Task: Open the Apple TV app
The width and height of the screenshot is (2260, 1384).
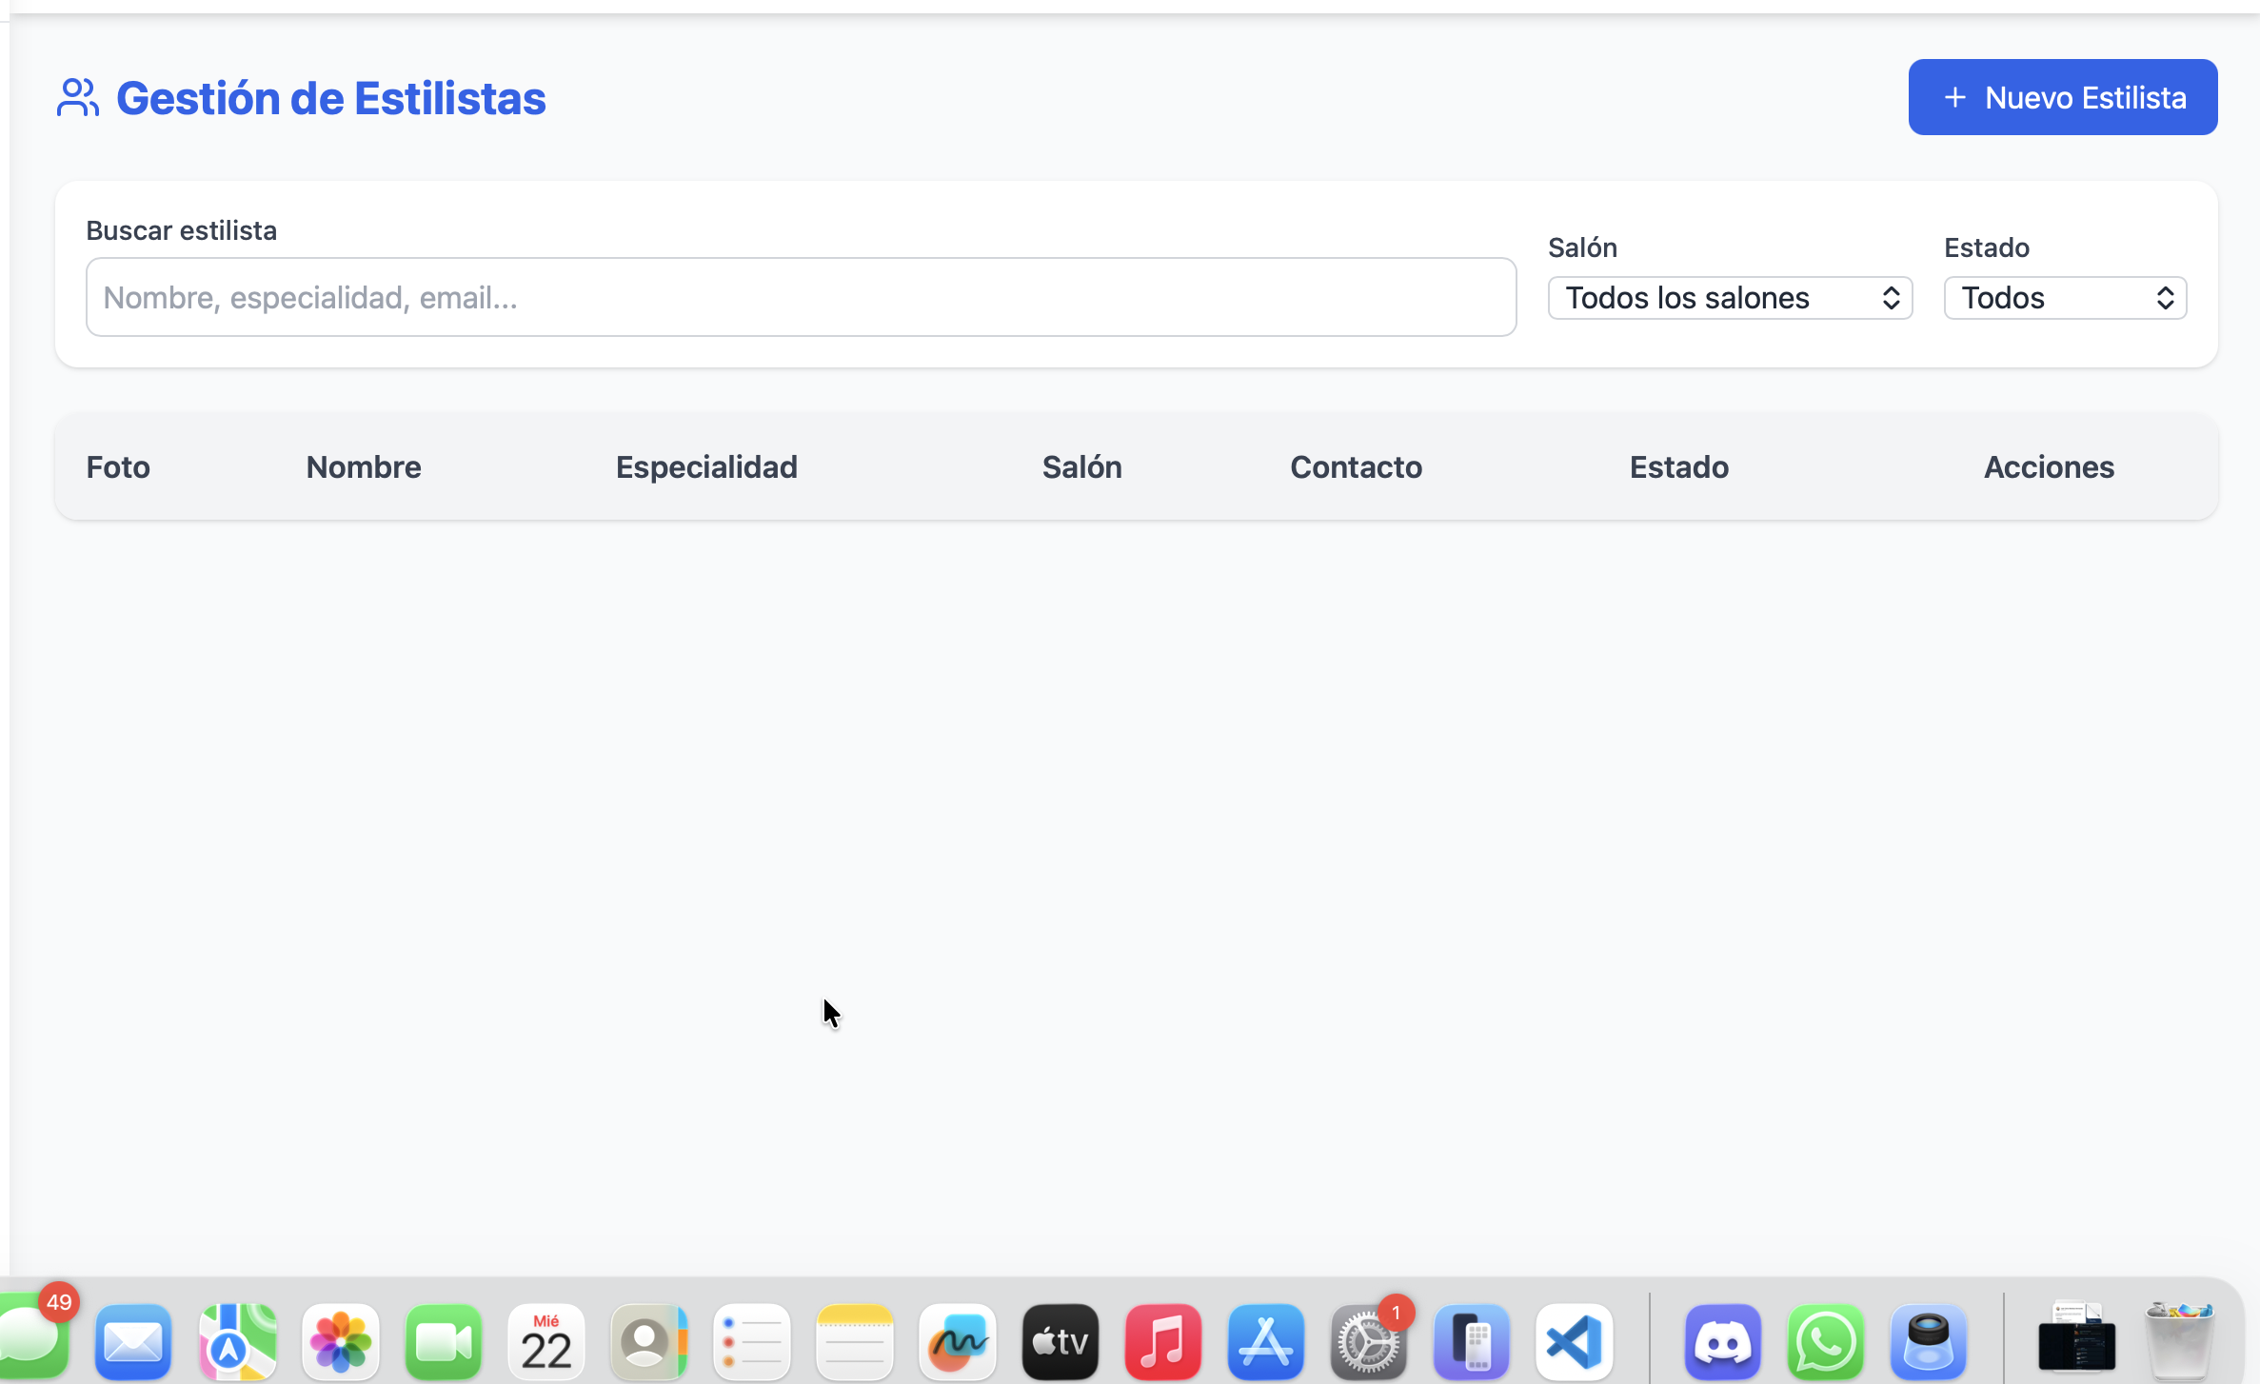Action: (x=1060, y=1342)
